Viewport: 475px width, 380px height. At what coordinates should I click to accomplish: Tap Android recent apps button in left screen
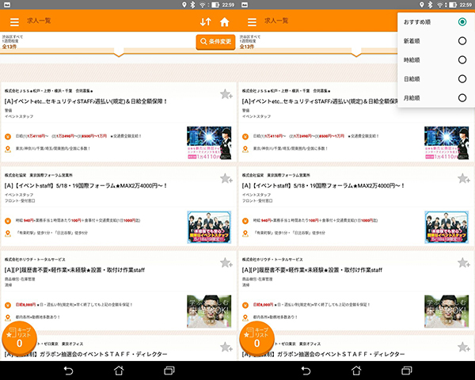pos(169,370)
